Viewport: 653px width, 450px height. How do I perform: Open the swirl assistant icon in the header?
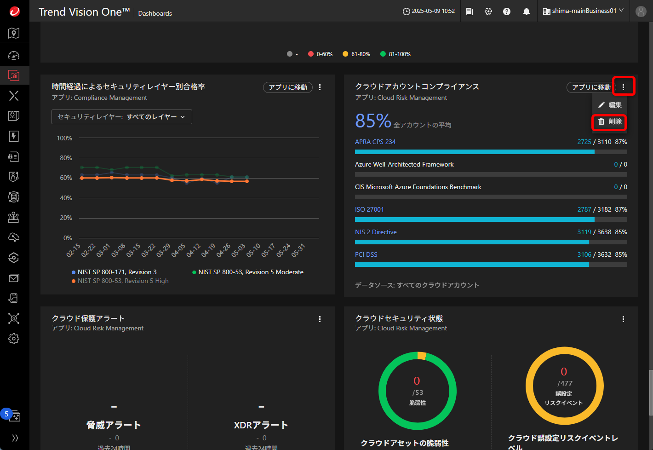click(x=488, y=12)
